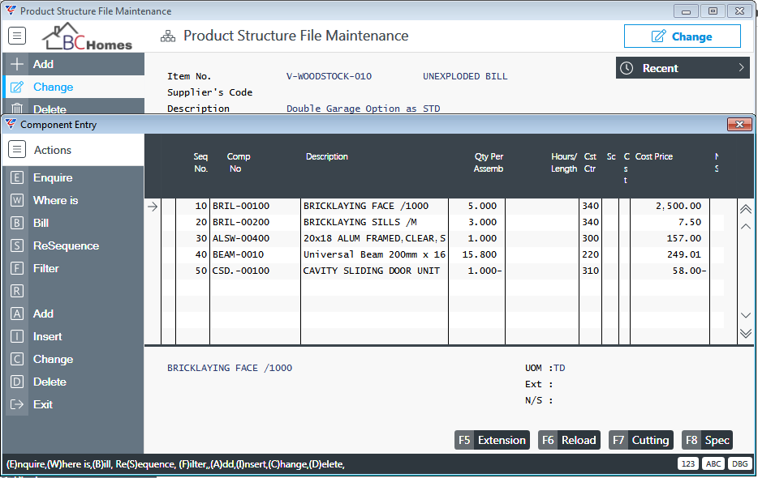758x478 pixels.
Task: Toggle the DBG debug indicator
Action: 739,464
